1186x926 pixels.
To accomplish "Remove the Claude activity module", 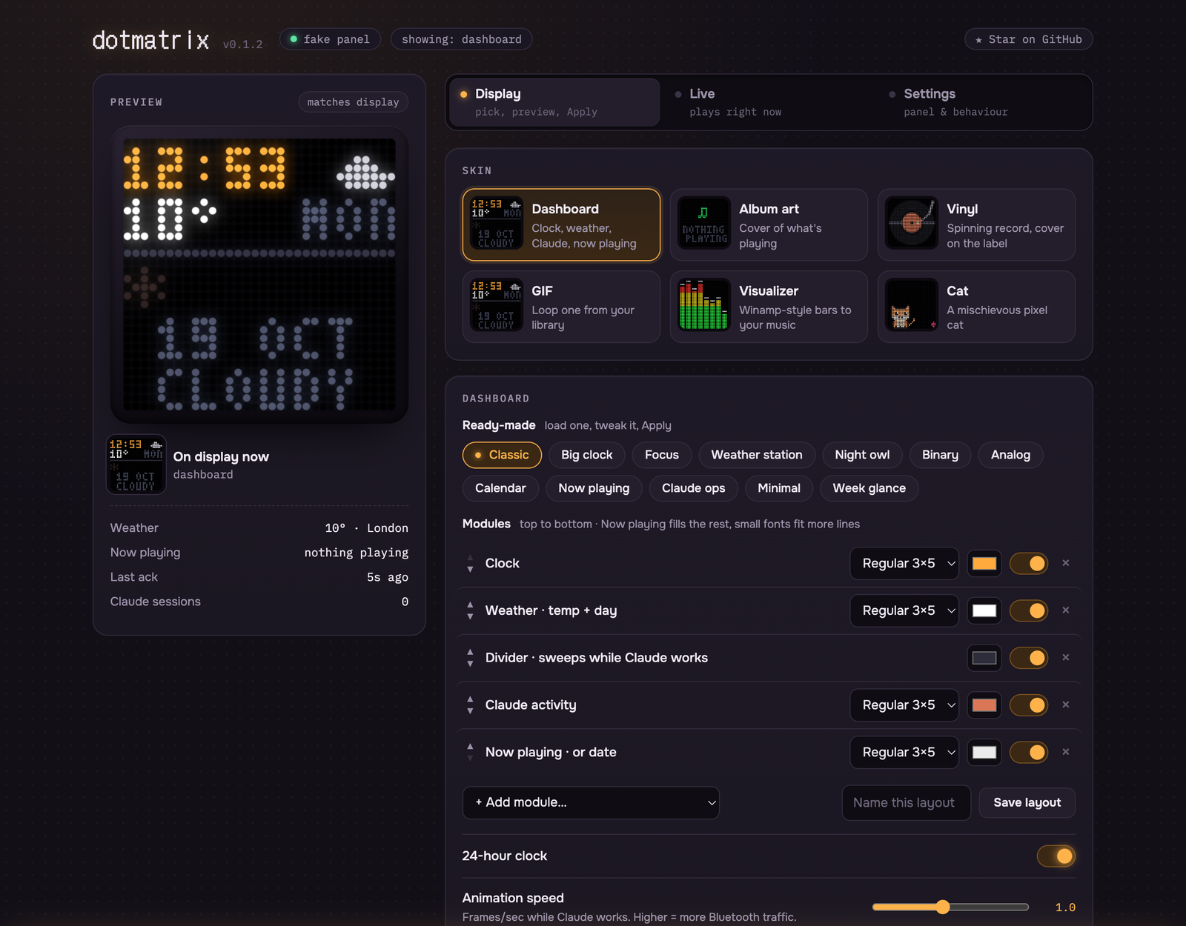I will point(1065,705).
